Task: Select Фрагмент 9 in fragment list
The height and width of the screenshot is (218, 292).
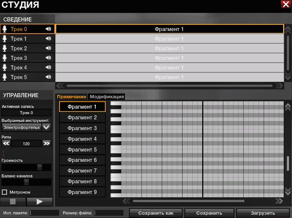Action: [82, 192]
